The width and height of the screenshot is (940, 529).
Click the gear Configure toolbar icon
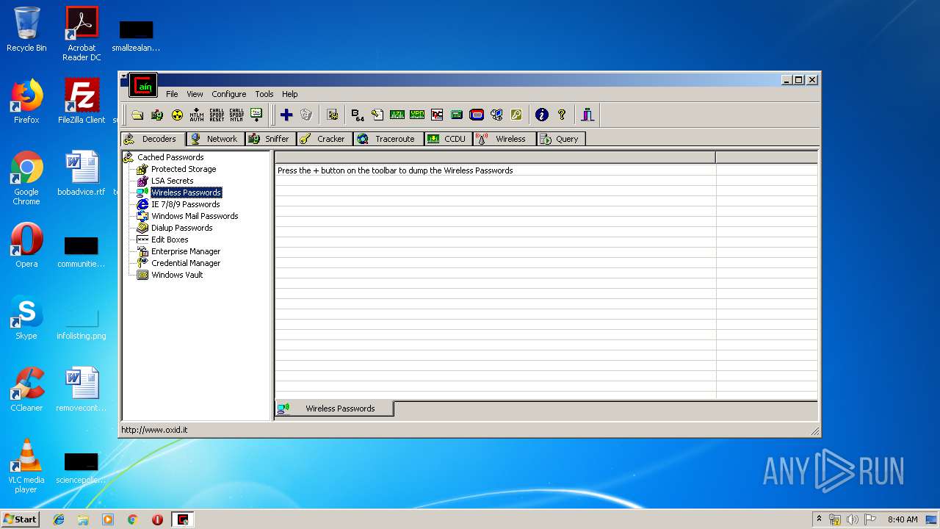click(332, 115)
